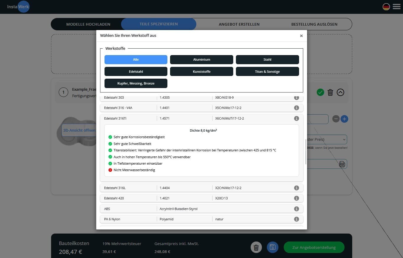Click the material list scrollbar
This screenshot has width=403, height=258.
[306, 152]
